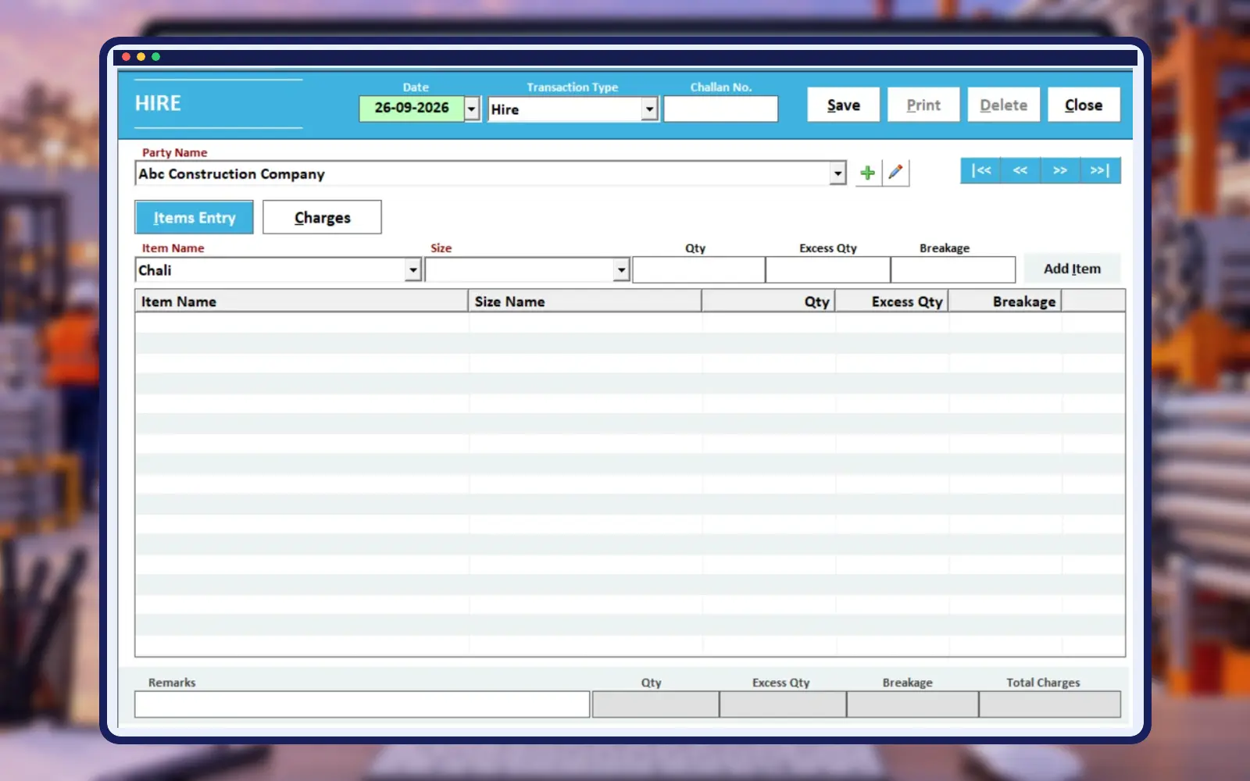Image resolution: width=1250 pixels, height=781 pixels.
Task: Click the Excess Qty total box at bottom
Action: point(783,704)
